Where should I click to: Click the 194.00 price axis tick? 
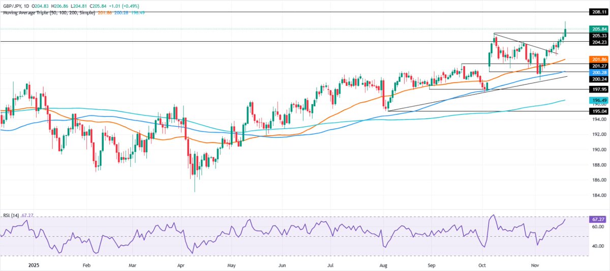point(599,119)
